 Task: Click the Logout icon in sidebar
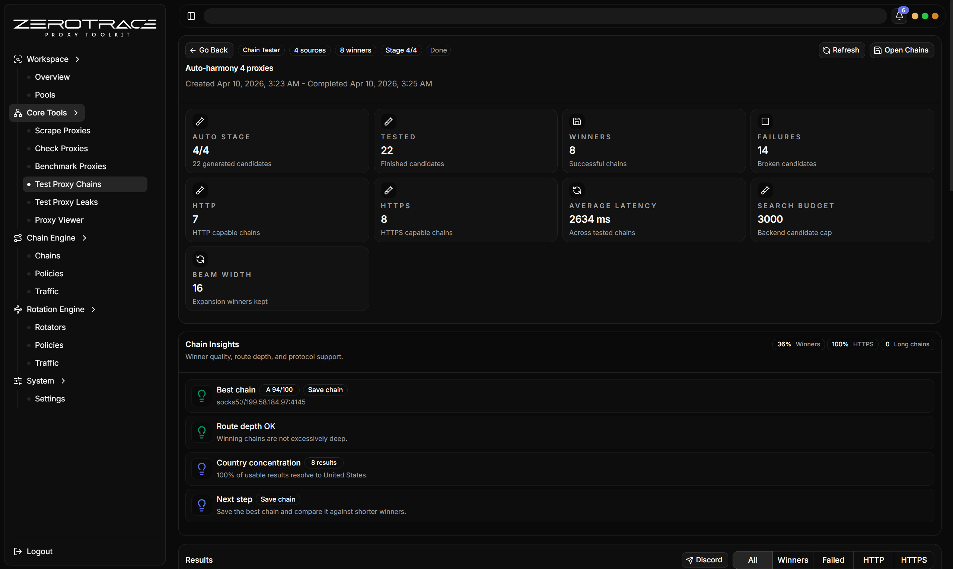17,551
